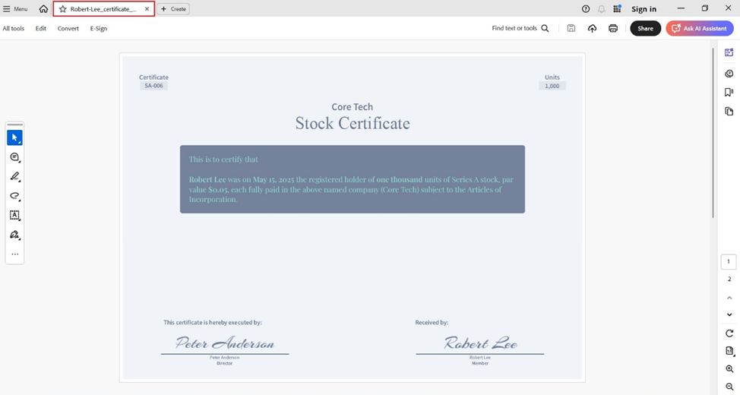Sign in to Adobe account
This screenshot has height=395, width=740.
(644, 9)
